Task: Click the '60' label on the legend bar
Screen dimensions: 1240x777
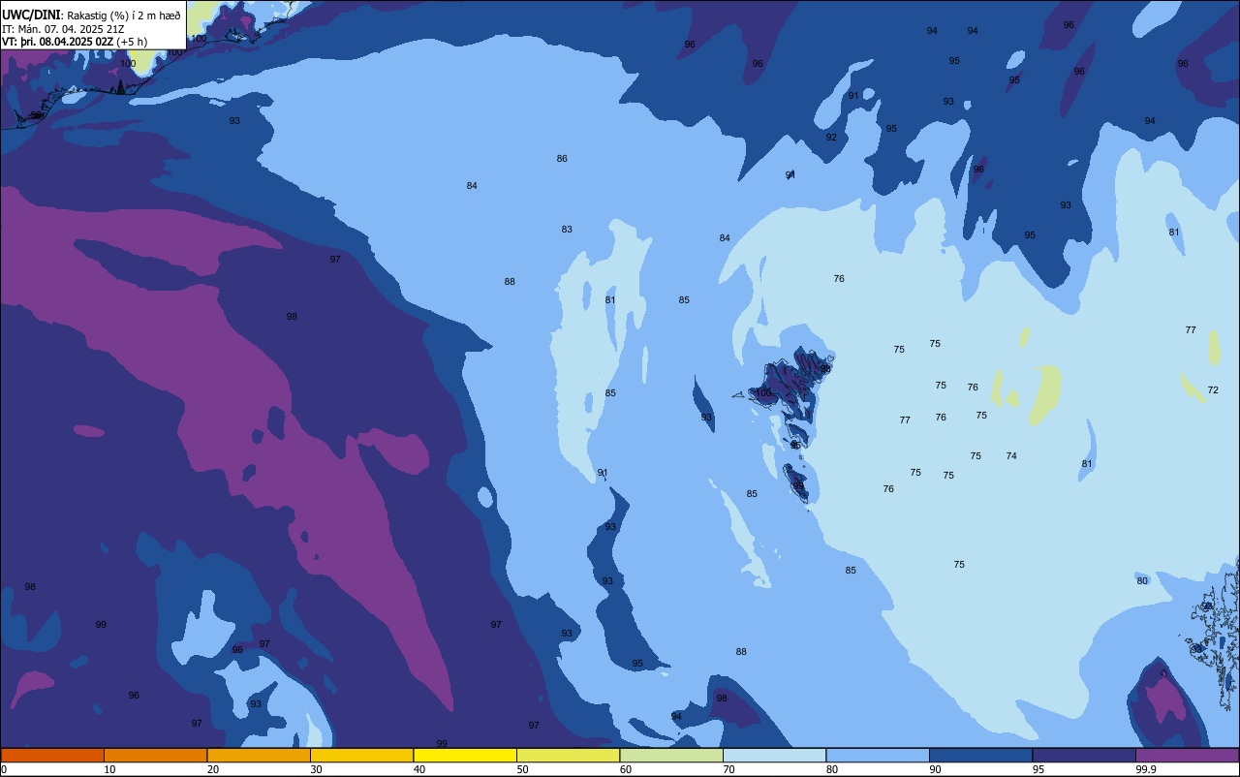Action: click(x=626, y=769)
